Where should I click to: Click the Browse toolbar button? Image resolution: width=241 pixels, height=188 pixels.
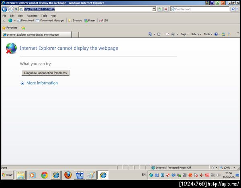click(75, 20)
